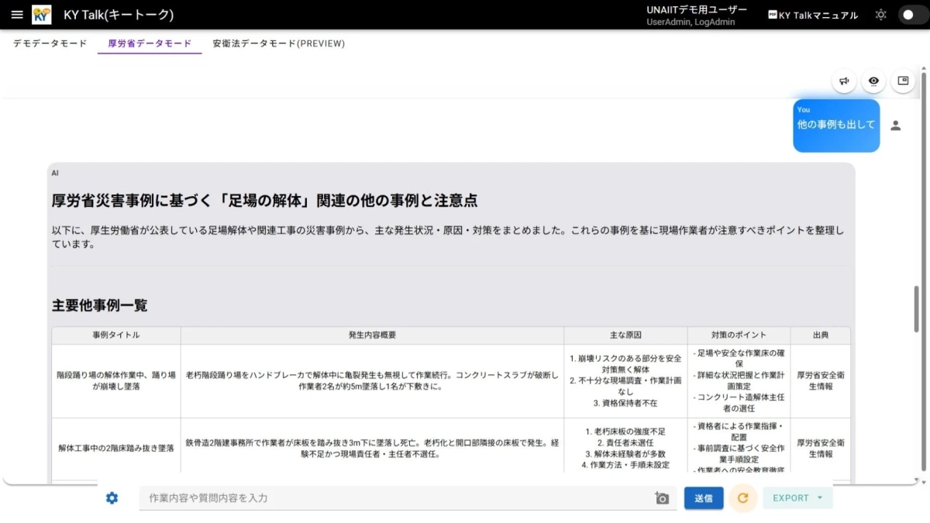The height and width of the screenshot is (523, 930).
Task: Open the 安衛法データモード(PREVIEW) tab
Action: point(277,44)
